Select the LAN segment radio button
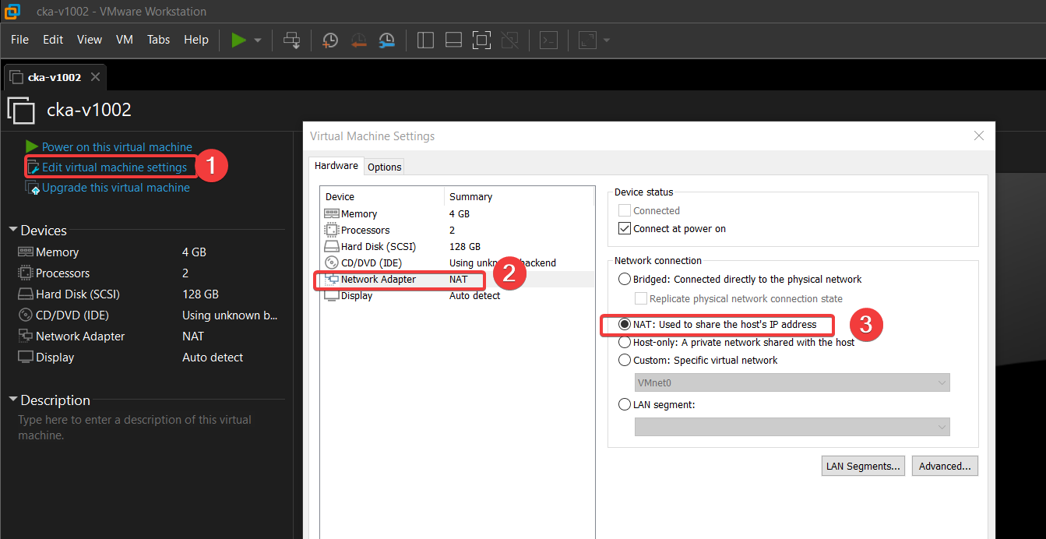Viewport: 1046px width, 539px height. [625, 405]
